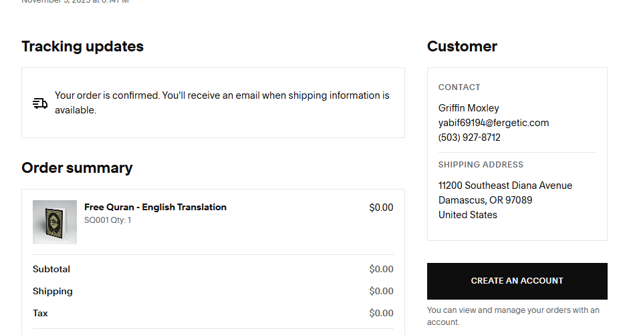Click the Free Quran product thumbnail image

(x=55, y=222)
